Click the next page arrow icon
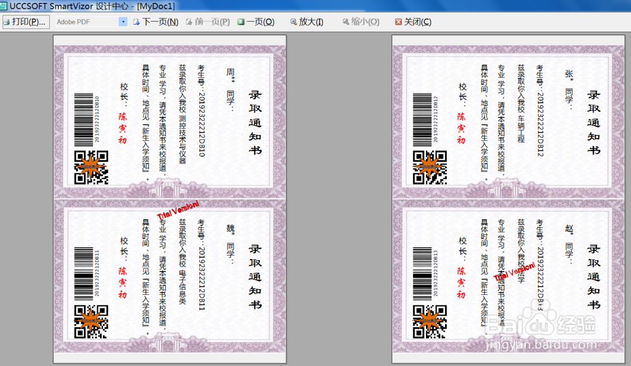The width and height of the screenshot is (631, 366). pos(136,21)
